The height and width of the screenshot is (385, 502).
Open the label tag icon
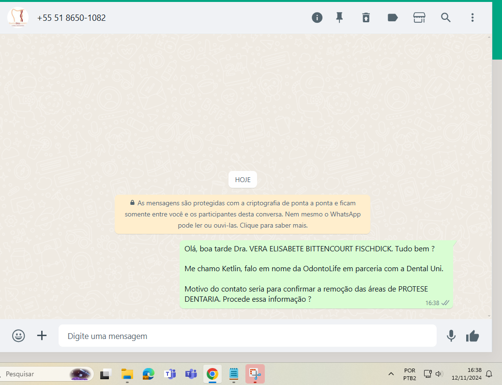(x=393, y=17)
